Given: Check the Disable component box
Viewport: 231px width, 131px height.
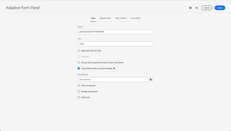Looking at the screenshot, I should click(79, 91).
